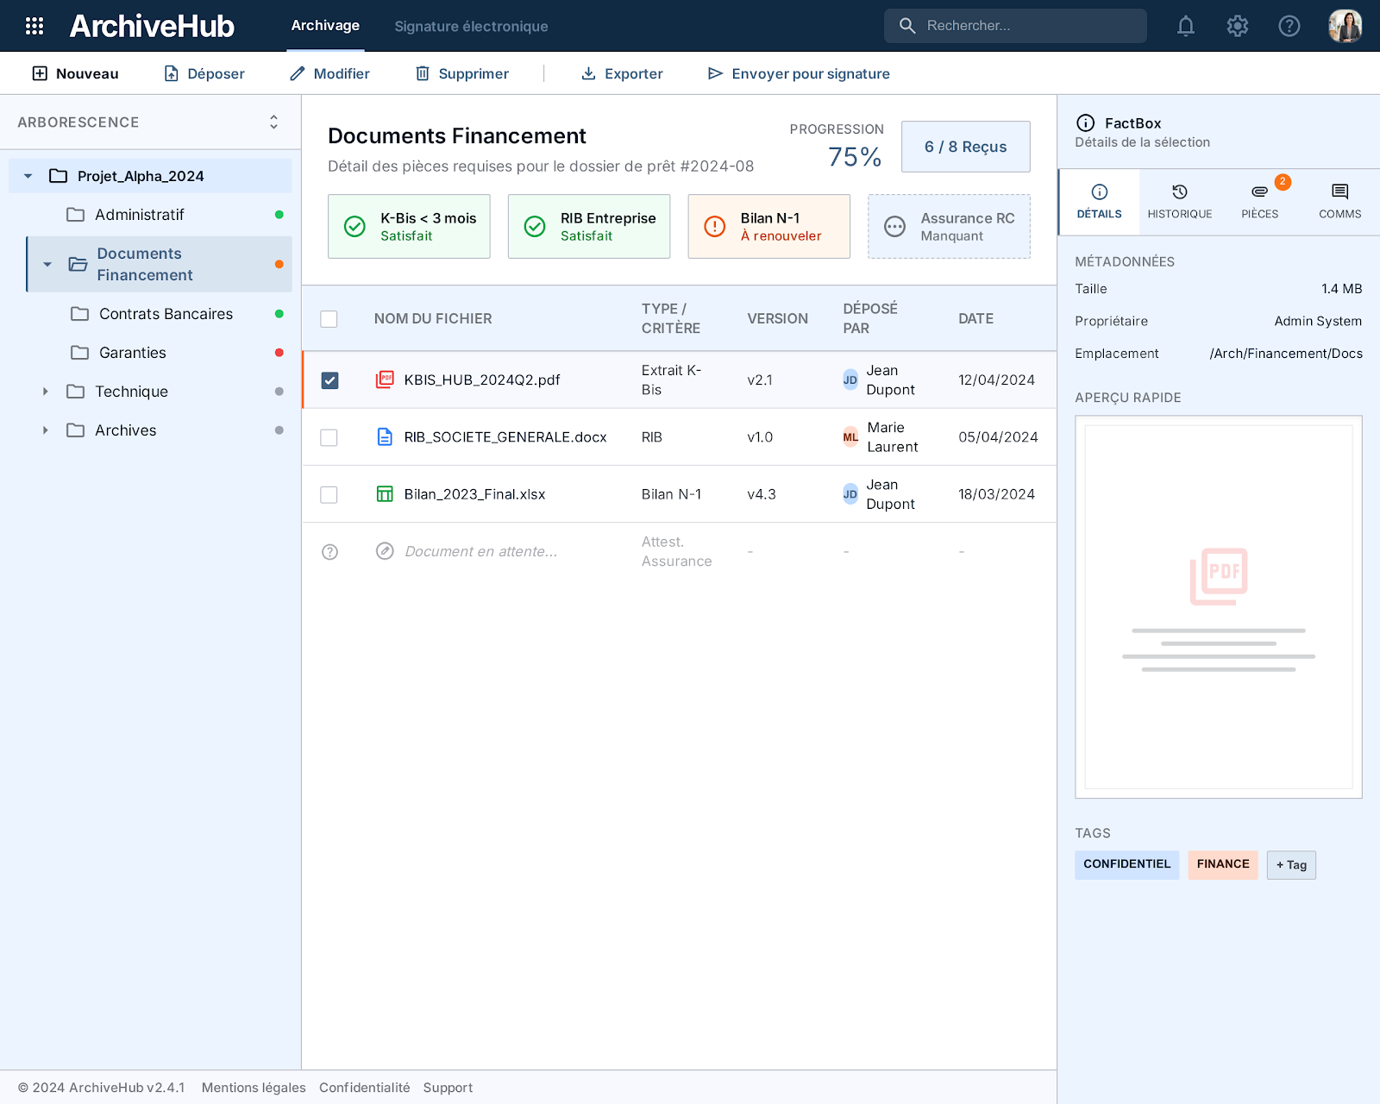Toggle the select-all header checkbox
This screenshot has height=1104, width=1380.
(329, 319)
